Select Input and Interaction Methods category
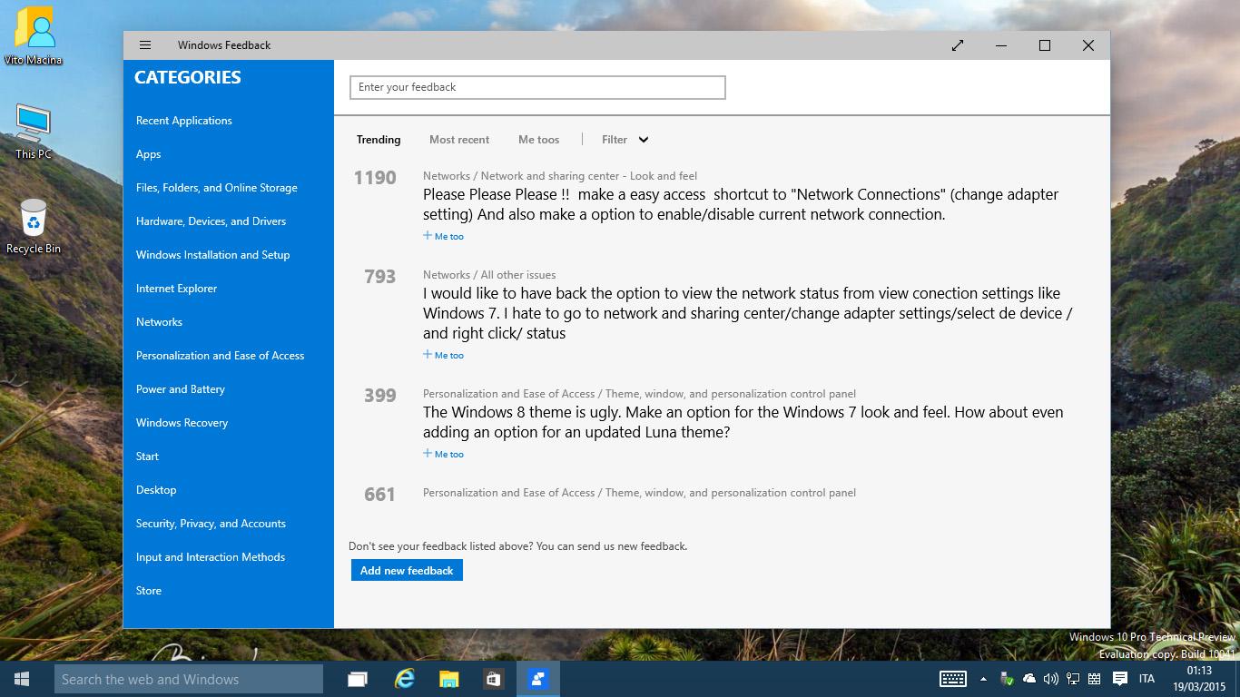The width and height of the screenshot is (1240, 697). (211, 557)
